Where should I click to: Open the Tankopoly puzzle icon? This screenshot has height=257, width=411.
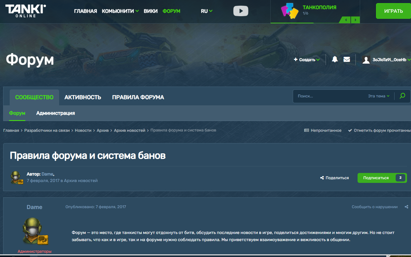[x=290, y=11]
